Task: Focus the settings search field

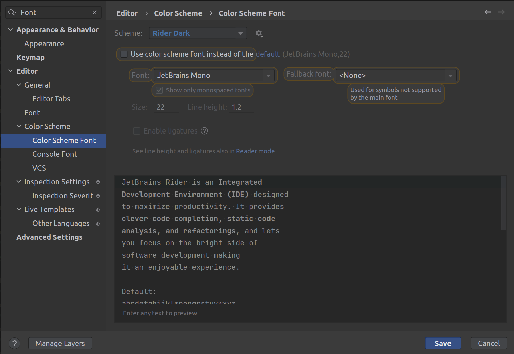Action: [54, 12]
